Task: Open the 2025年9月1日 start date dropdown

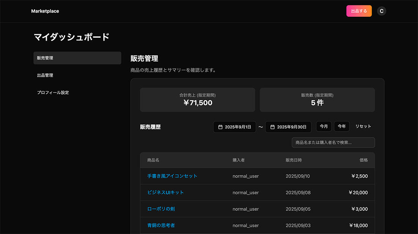Action: [x=234, y=127]
